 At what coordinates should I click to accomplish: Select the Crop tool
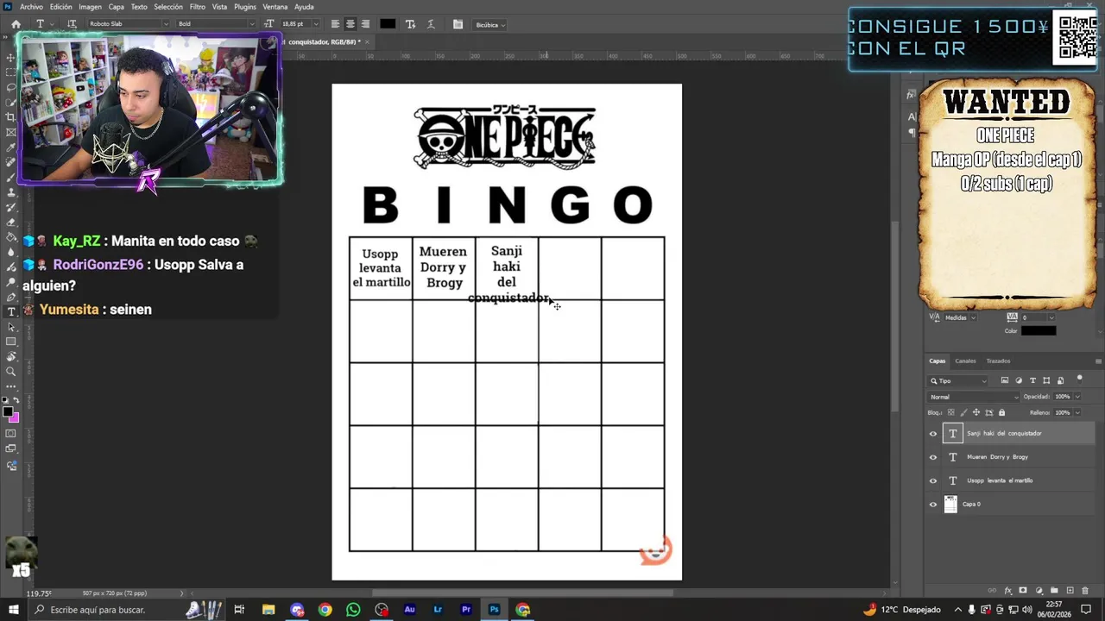point(11,117)
